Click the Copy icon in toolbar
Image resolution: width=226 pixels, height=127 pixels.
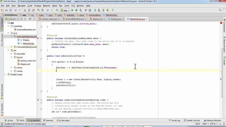coord(29,10)
